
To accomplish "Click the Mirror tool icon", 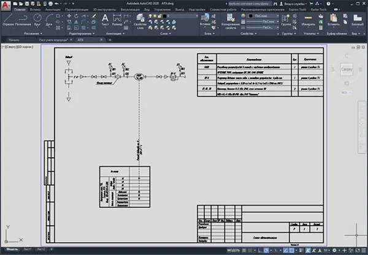I will point(76,22).
